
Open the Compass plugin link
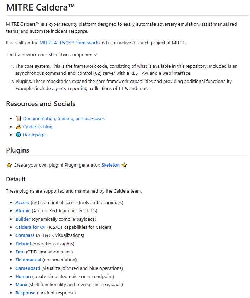tap(25, 235)
